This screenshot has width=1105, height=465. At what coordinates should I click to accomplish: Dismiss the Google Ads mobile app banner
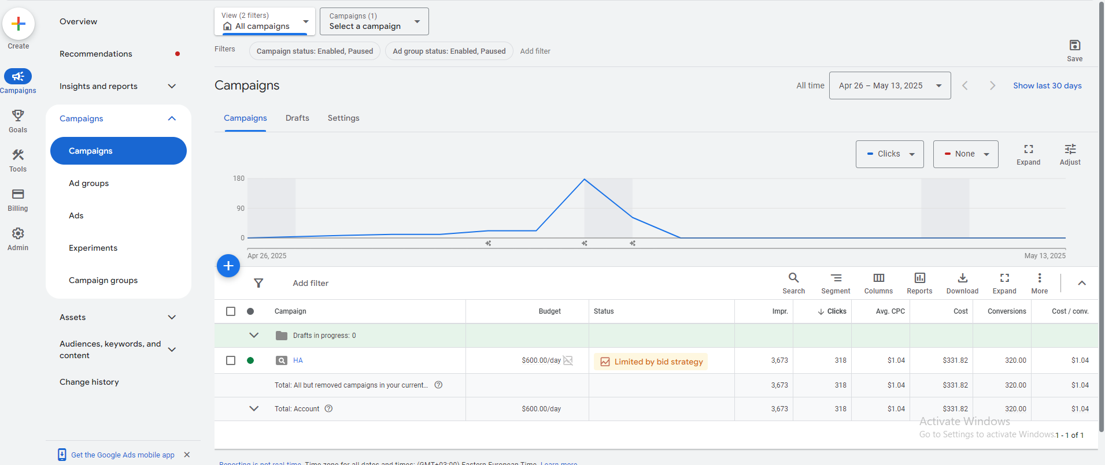pyautogui.click(x=187, y=455)
